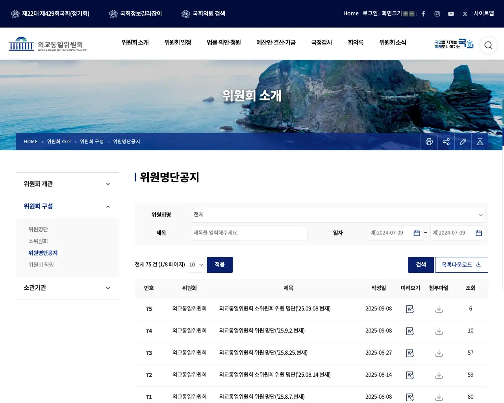Open the 위원회명 전체 dropdown

[338, 215]
